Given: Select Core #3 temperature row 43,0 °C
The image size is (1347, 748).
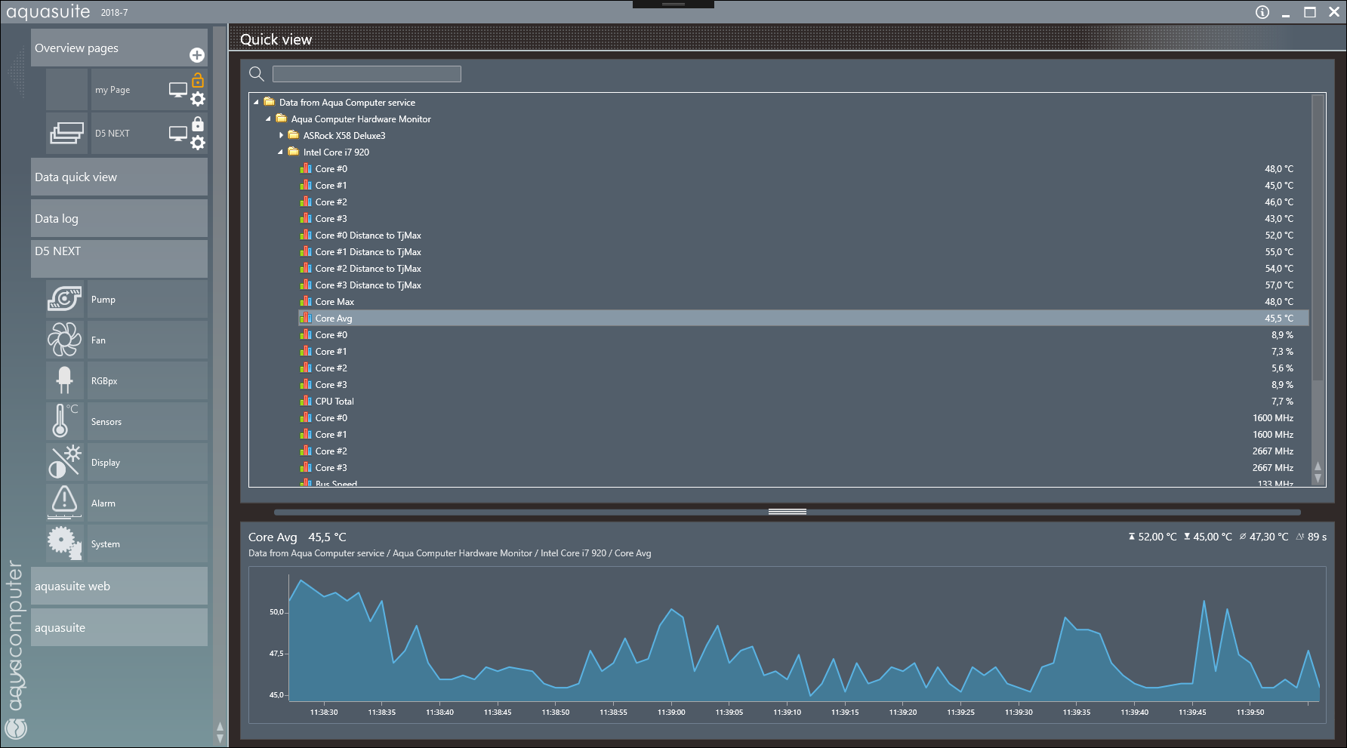Looking at the screenshot, I should (x=803, y=218).
